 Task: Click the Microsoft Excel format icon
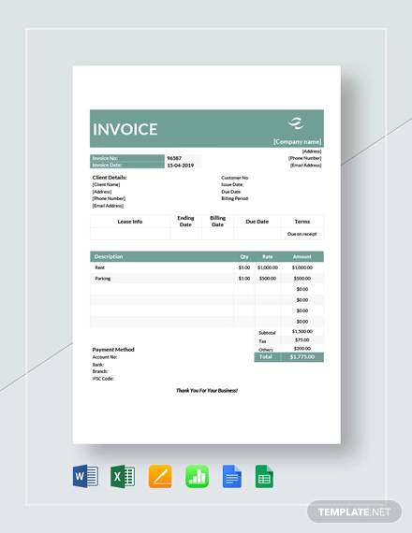[x=123, y=476]
